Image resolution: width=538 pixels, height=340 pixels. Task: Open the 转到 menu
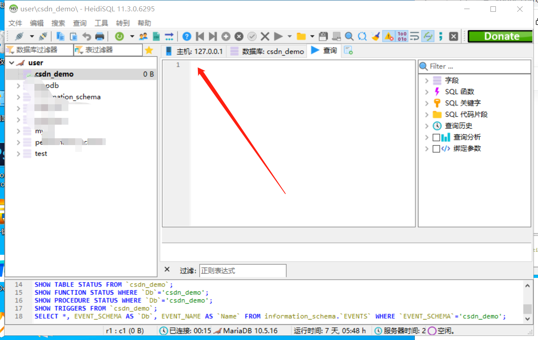click(122, 23)
